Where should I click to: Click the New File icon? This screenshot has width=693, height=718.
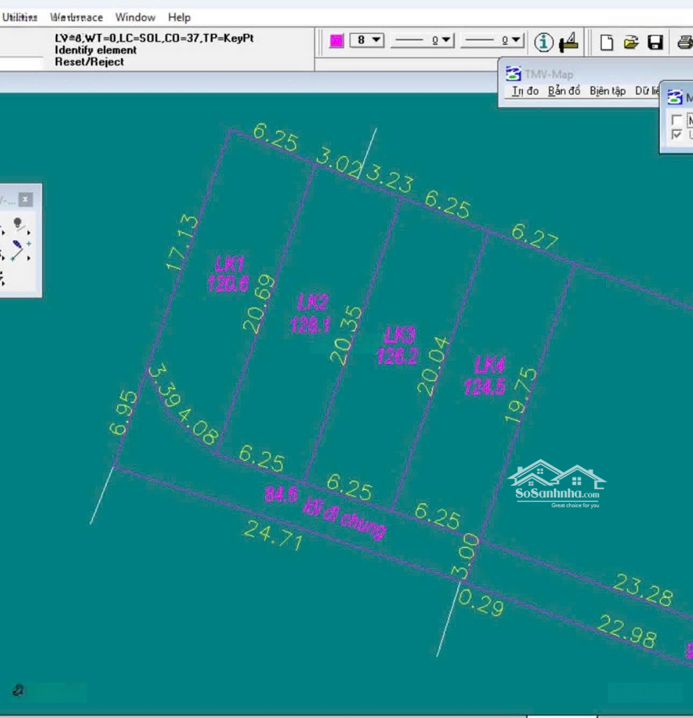(607, 43)
